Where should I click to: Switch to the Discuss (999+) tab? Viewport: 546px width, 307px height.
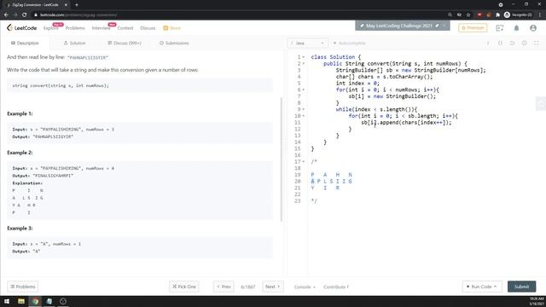pyautogui.click(x=125, y=43)
